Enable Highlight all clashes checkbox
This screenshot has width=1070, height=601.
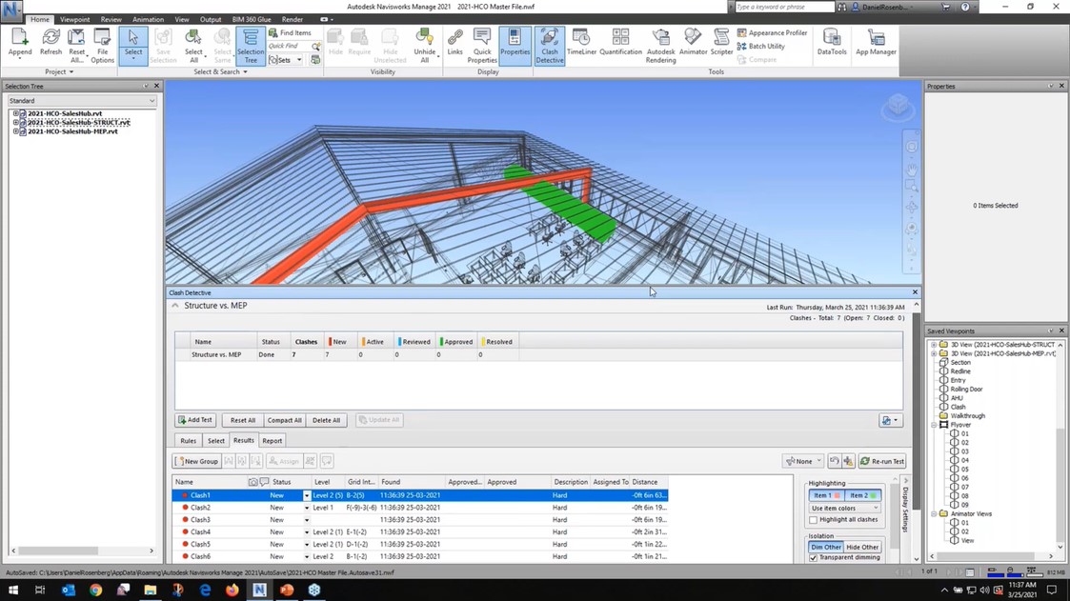coord(814,520)
